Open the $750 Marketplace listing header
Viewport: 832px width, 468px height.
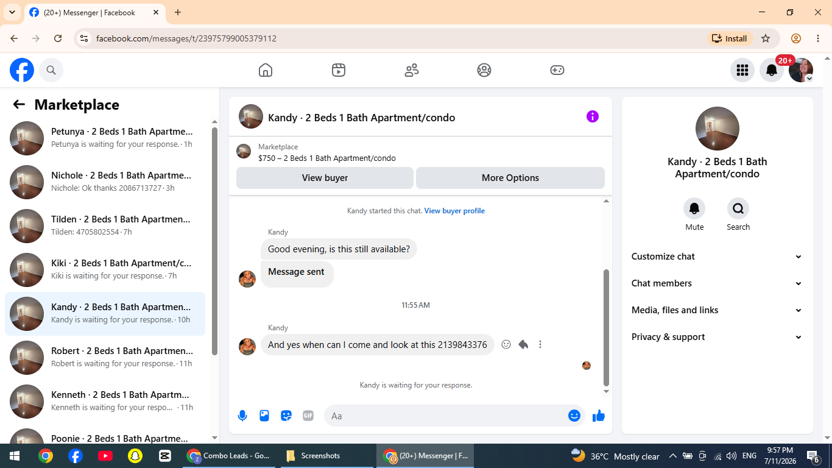420,152
